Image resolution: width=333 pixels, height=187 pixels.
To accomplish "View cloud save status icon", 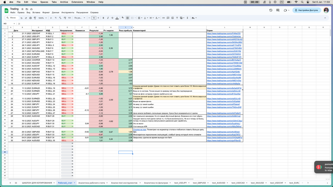I will [x=31, y=9].
